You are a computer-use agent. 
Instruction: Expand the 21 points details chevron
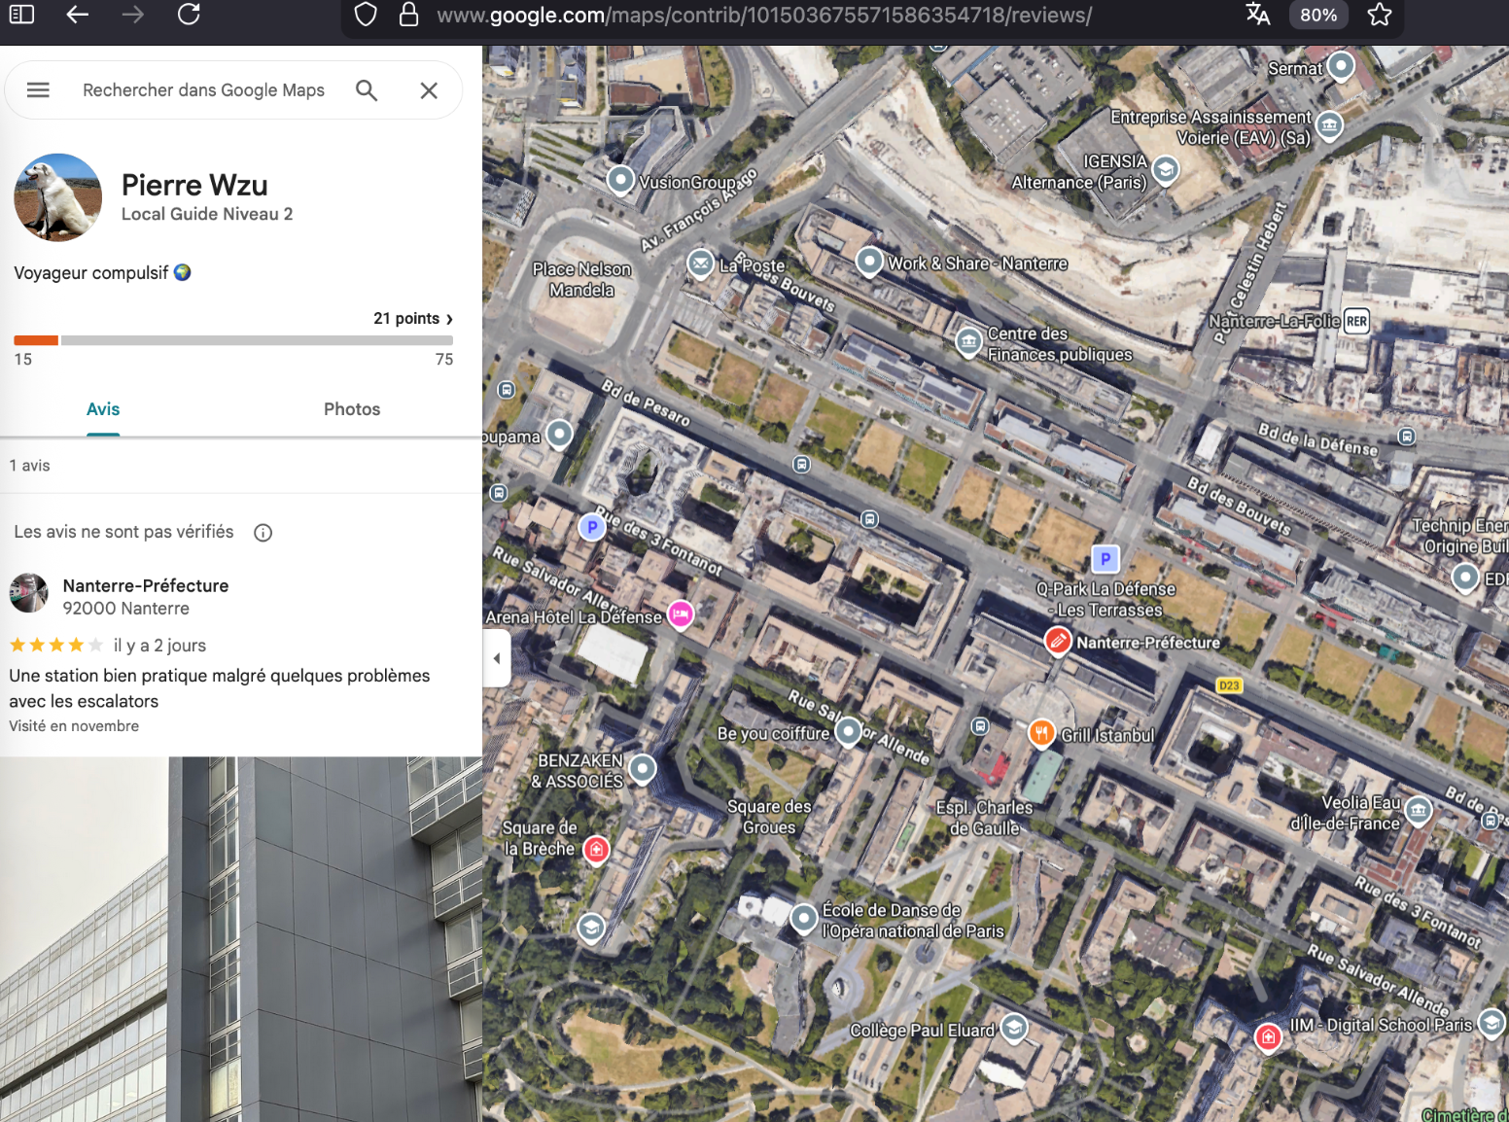pos(449,319)
